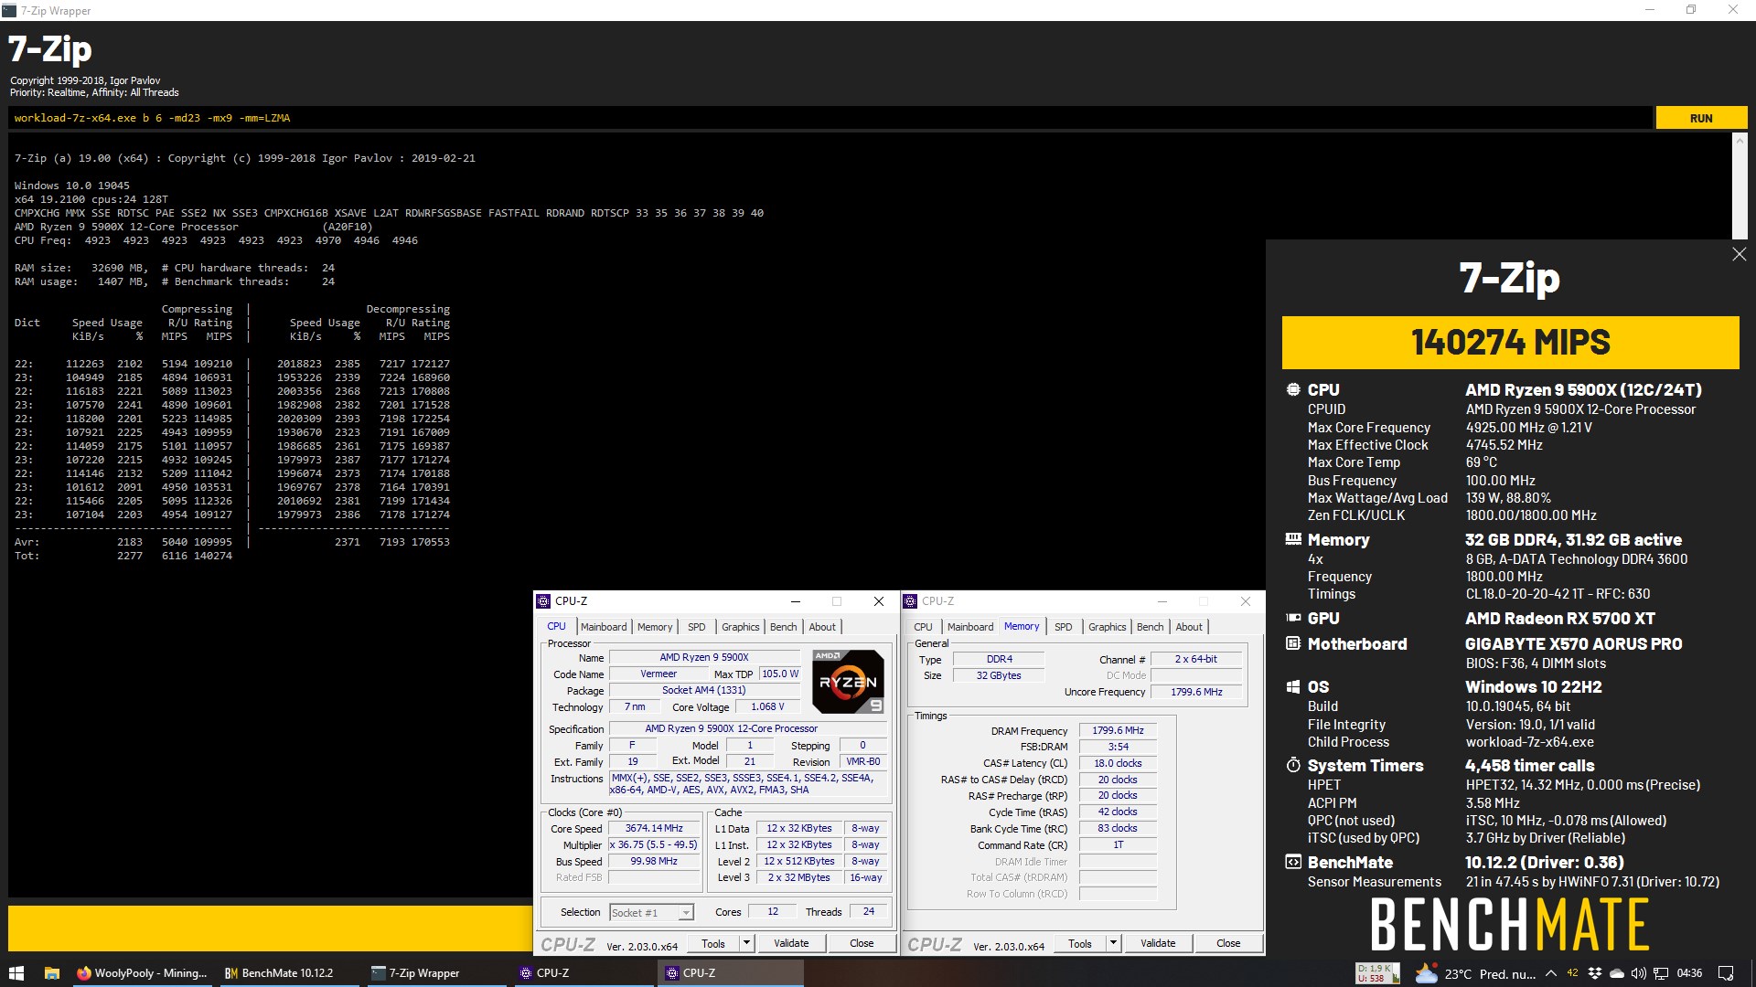Open OneDrive cloud tray icon
Image resolution: width=1756 pixels, height=987 pixels.
(1617, 973)
